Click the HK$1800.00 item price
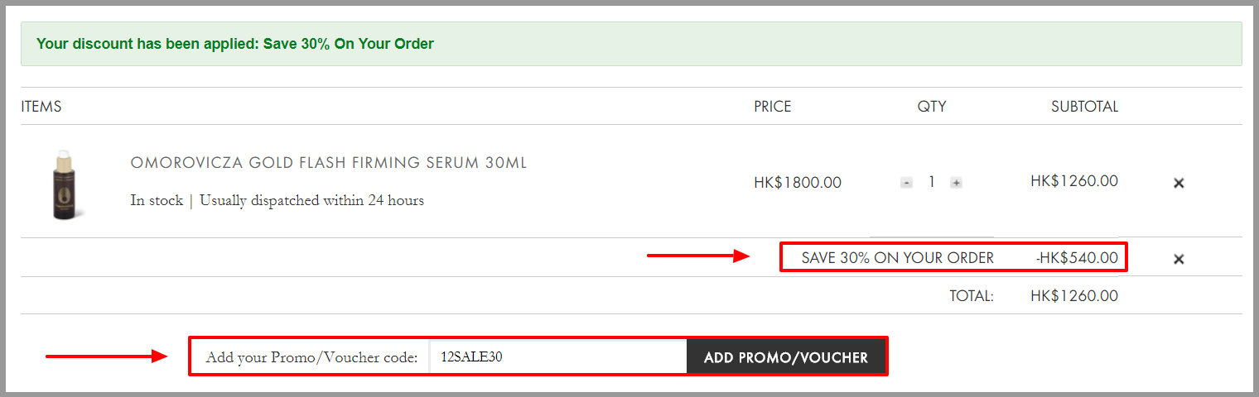The image size is (1259, 397). coord(798,183)
